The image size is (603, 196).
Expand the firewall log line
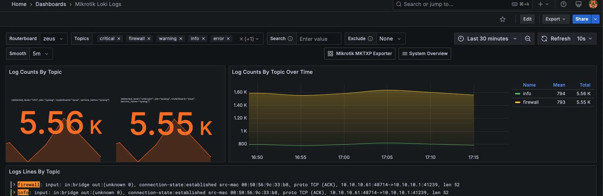[x=14, y=184]
